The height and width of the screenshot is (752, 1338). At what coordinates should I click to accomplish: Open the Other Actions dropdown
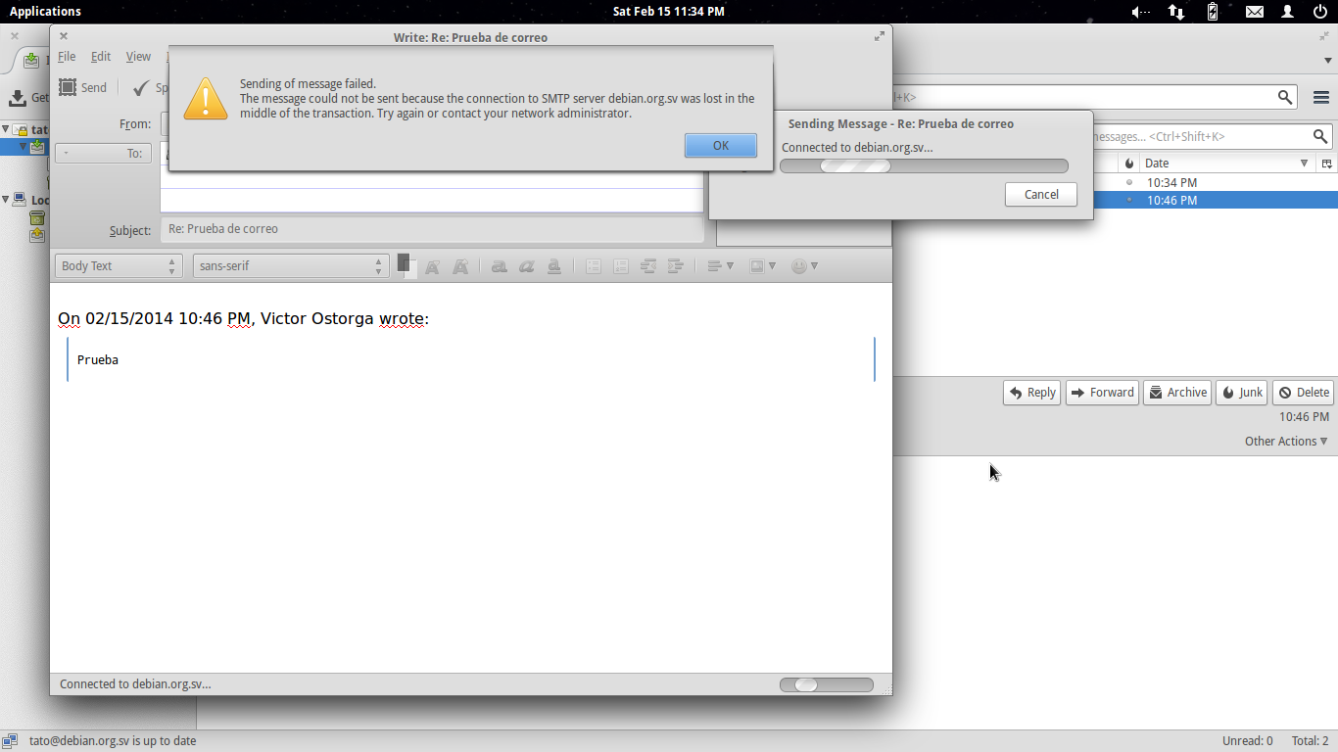pos(1286,442)
